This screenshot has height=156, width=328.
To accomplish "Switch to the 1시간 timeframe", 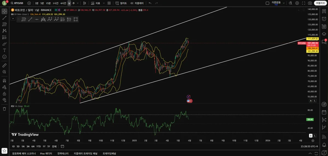I will point(55,3).
